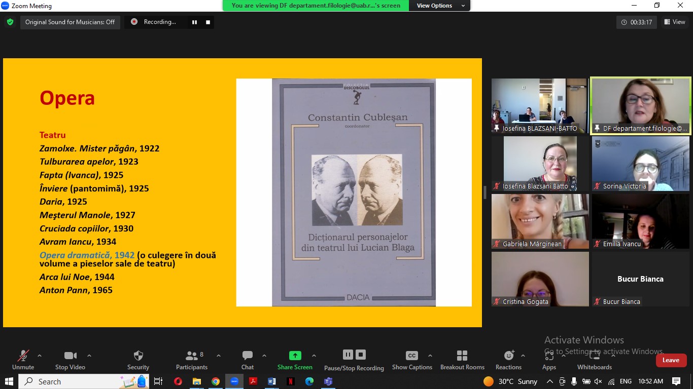Click pause button in bottom Pause/Stop Recording
This screenshot has width=693, height=389.
(x=348, y=355)
